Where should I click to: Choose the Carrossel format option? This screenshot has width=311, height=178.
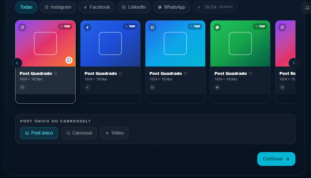click(79, 133)
